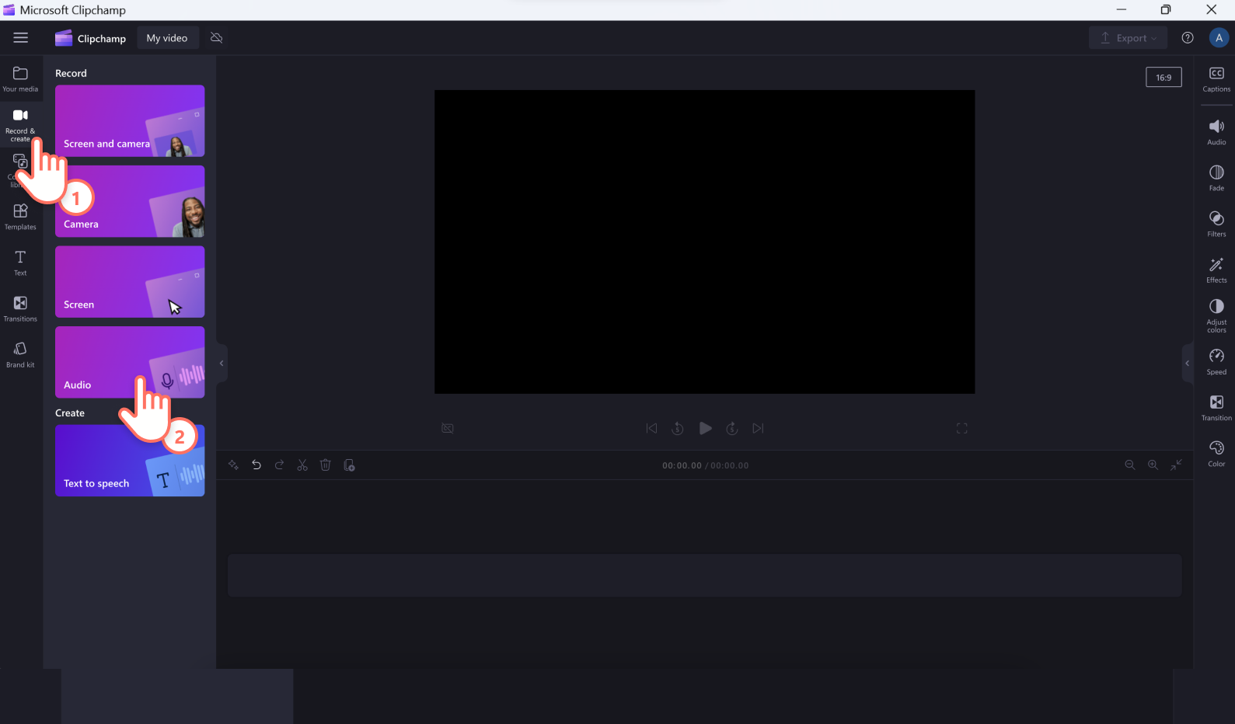Skip to the end of the video
Viewport: 1235px width, 724px height.
[759, 428]
